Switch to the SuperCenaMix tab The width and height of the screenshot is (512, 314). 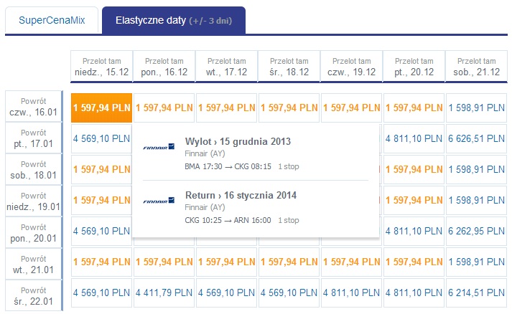point(52,20)
